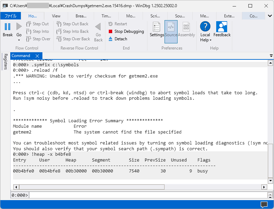Click the 'busy' flag text
274x209 pixels.
point(203,171)
